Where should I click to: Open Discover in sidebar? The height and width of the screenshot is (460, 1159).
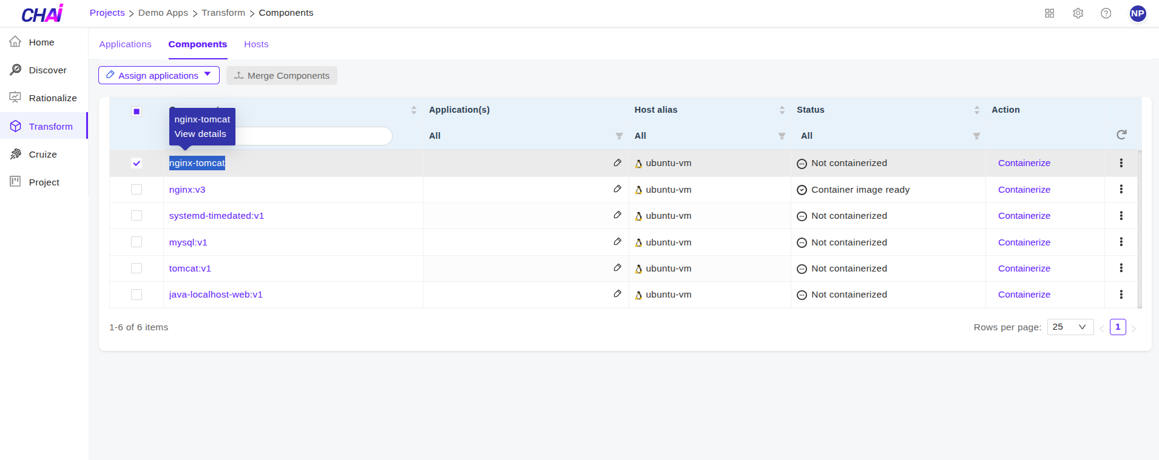click(44, 70)
